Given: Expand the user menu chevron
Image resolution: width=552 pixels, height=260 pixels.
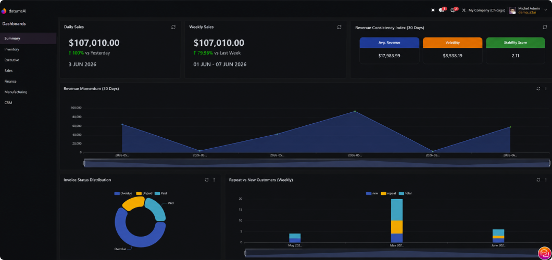Looking at the screenshot, I should (x=546, y=10).
